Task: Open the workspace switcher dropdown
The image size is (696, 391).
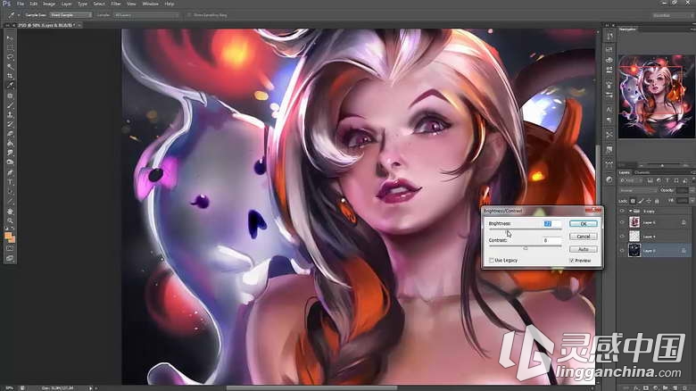Action: [x=673, y=15]
